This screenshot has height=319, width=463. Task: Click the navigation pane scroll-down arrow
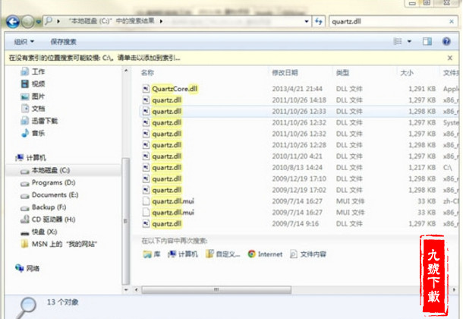click(126, 290)
